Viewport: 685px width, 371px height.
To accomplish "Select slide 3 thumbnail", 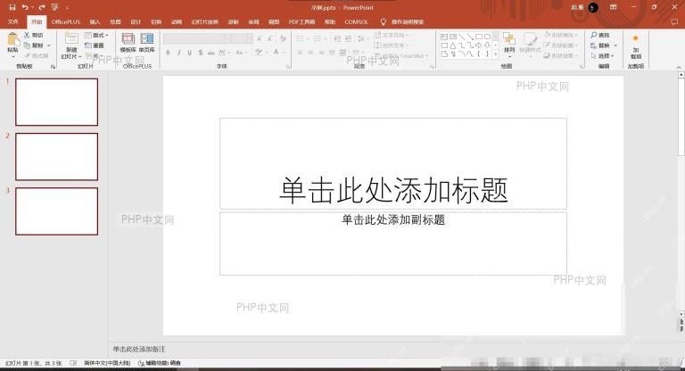I will (x=57, y=211).
